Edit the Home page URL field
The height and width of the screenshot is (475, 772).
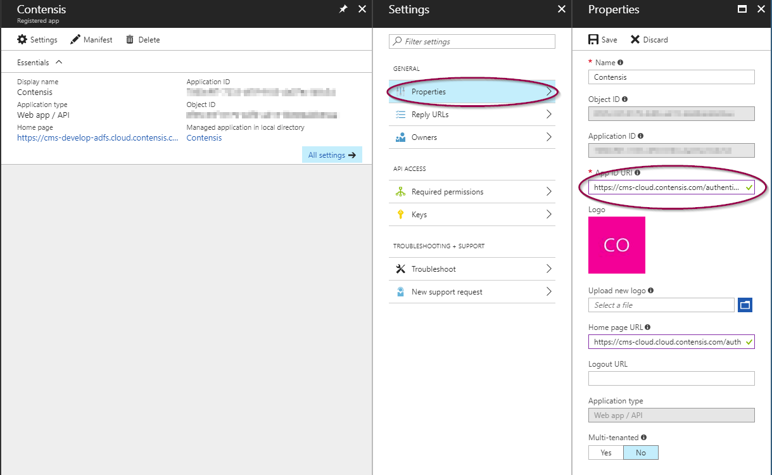point(671,342)
